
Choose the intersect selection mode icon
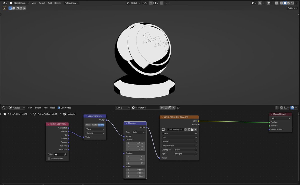coord(24,8)
